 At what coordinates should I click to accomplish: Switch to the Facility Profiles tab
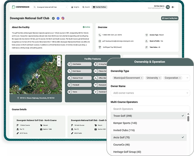coord(99,7)
